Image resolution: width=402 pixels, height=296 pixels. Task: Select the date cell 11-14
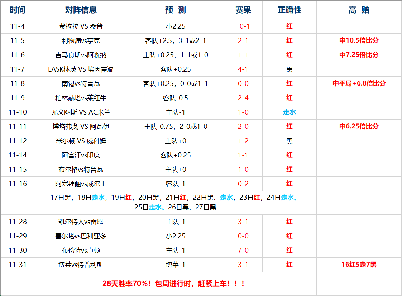click(18, 155)
